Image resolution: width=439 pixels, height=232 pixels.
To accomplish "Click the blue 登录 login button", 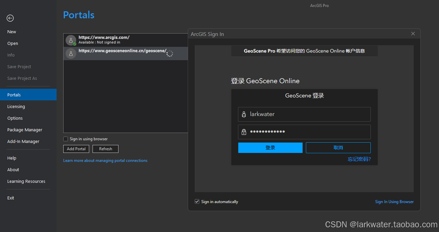I will coord(270,148).
